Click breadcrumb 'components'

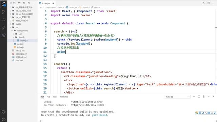coord(50,7)
